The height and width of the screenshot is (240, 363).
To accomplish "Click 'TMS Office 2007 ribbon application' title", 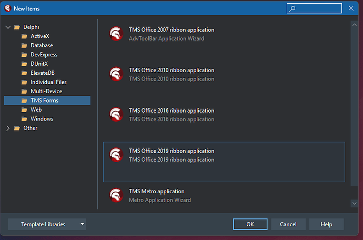I will [x=172, y=29].
